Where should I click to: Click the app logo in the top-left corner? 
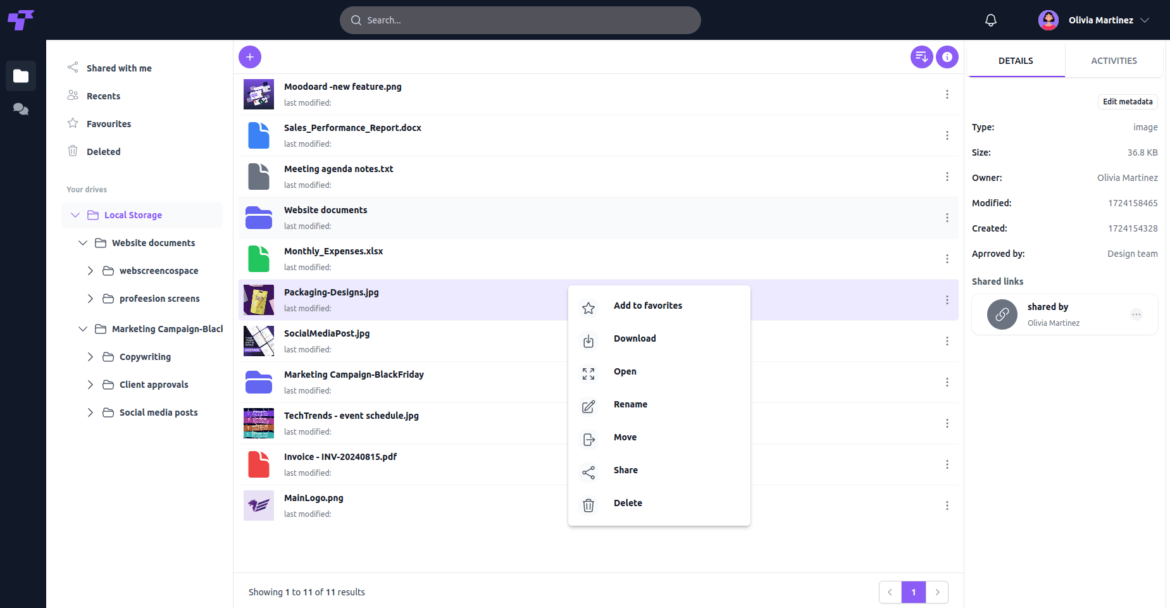coord(21,20)
